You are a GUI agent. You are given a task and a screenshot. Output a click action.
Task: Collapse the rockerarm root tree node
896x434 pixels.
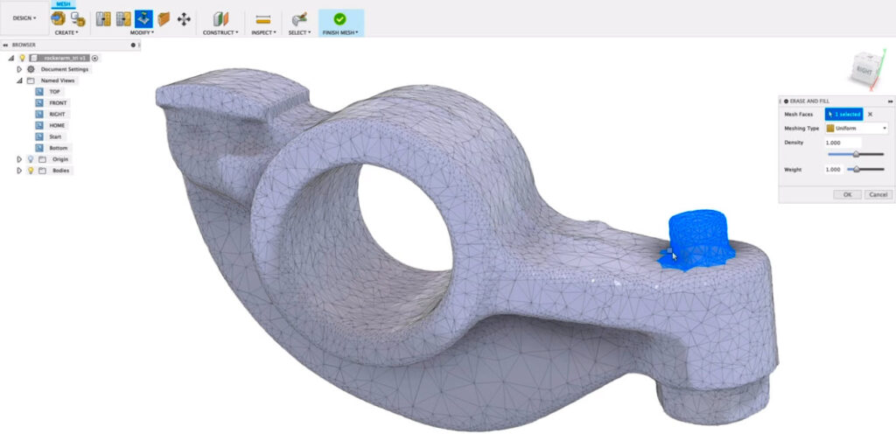(10, 58)
